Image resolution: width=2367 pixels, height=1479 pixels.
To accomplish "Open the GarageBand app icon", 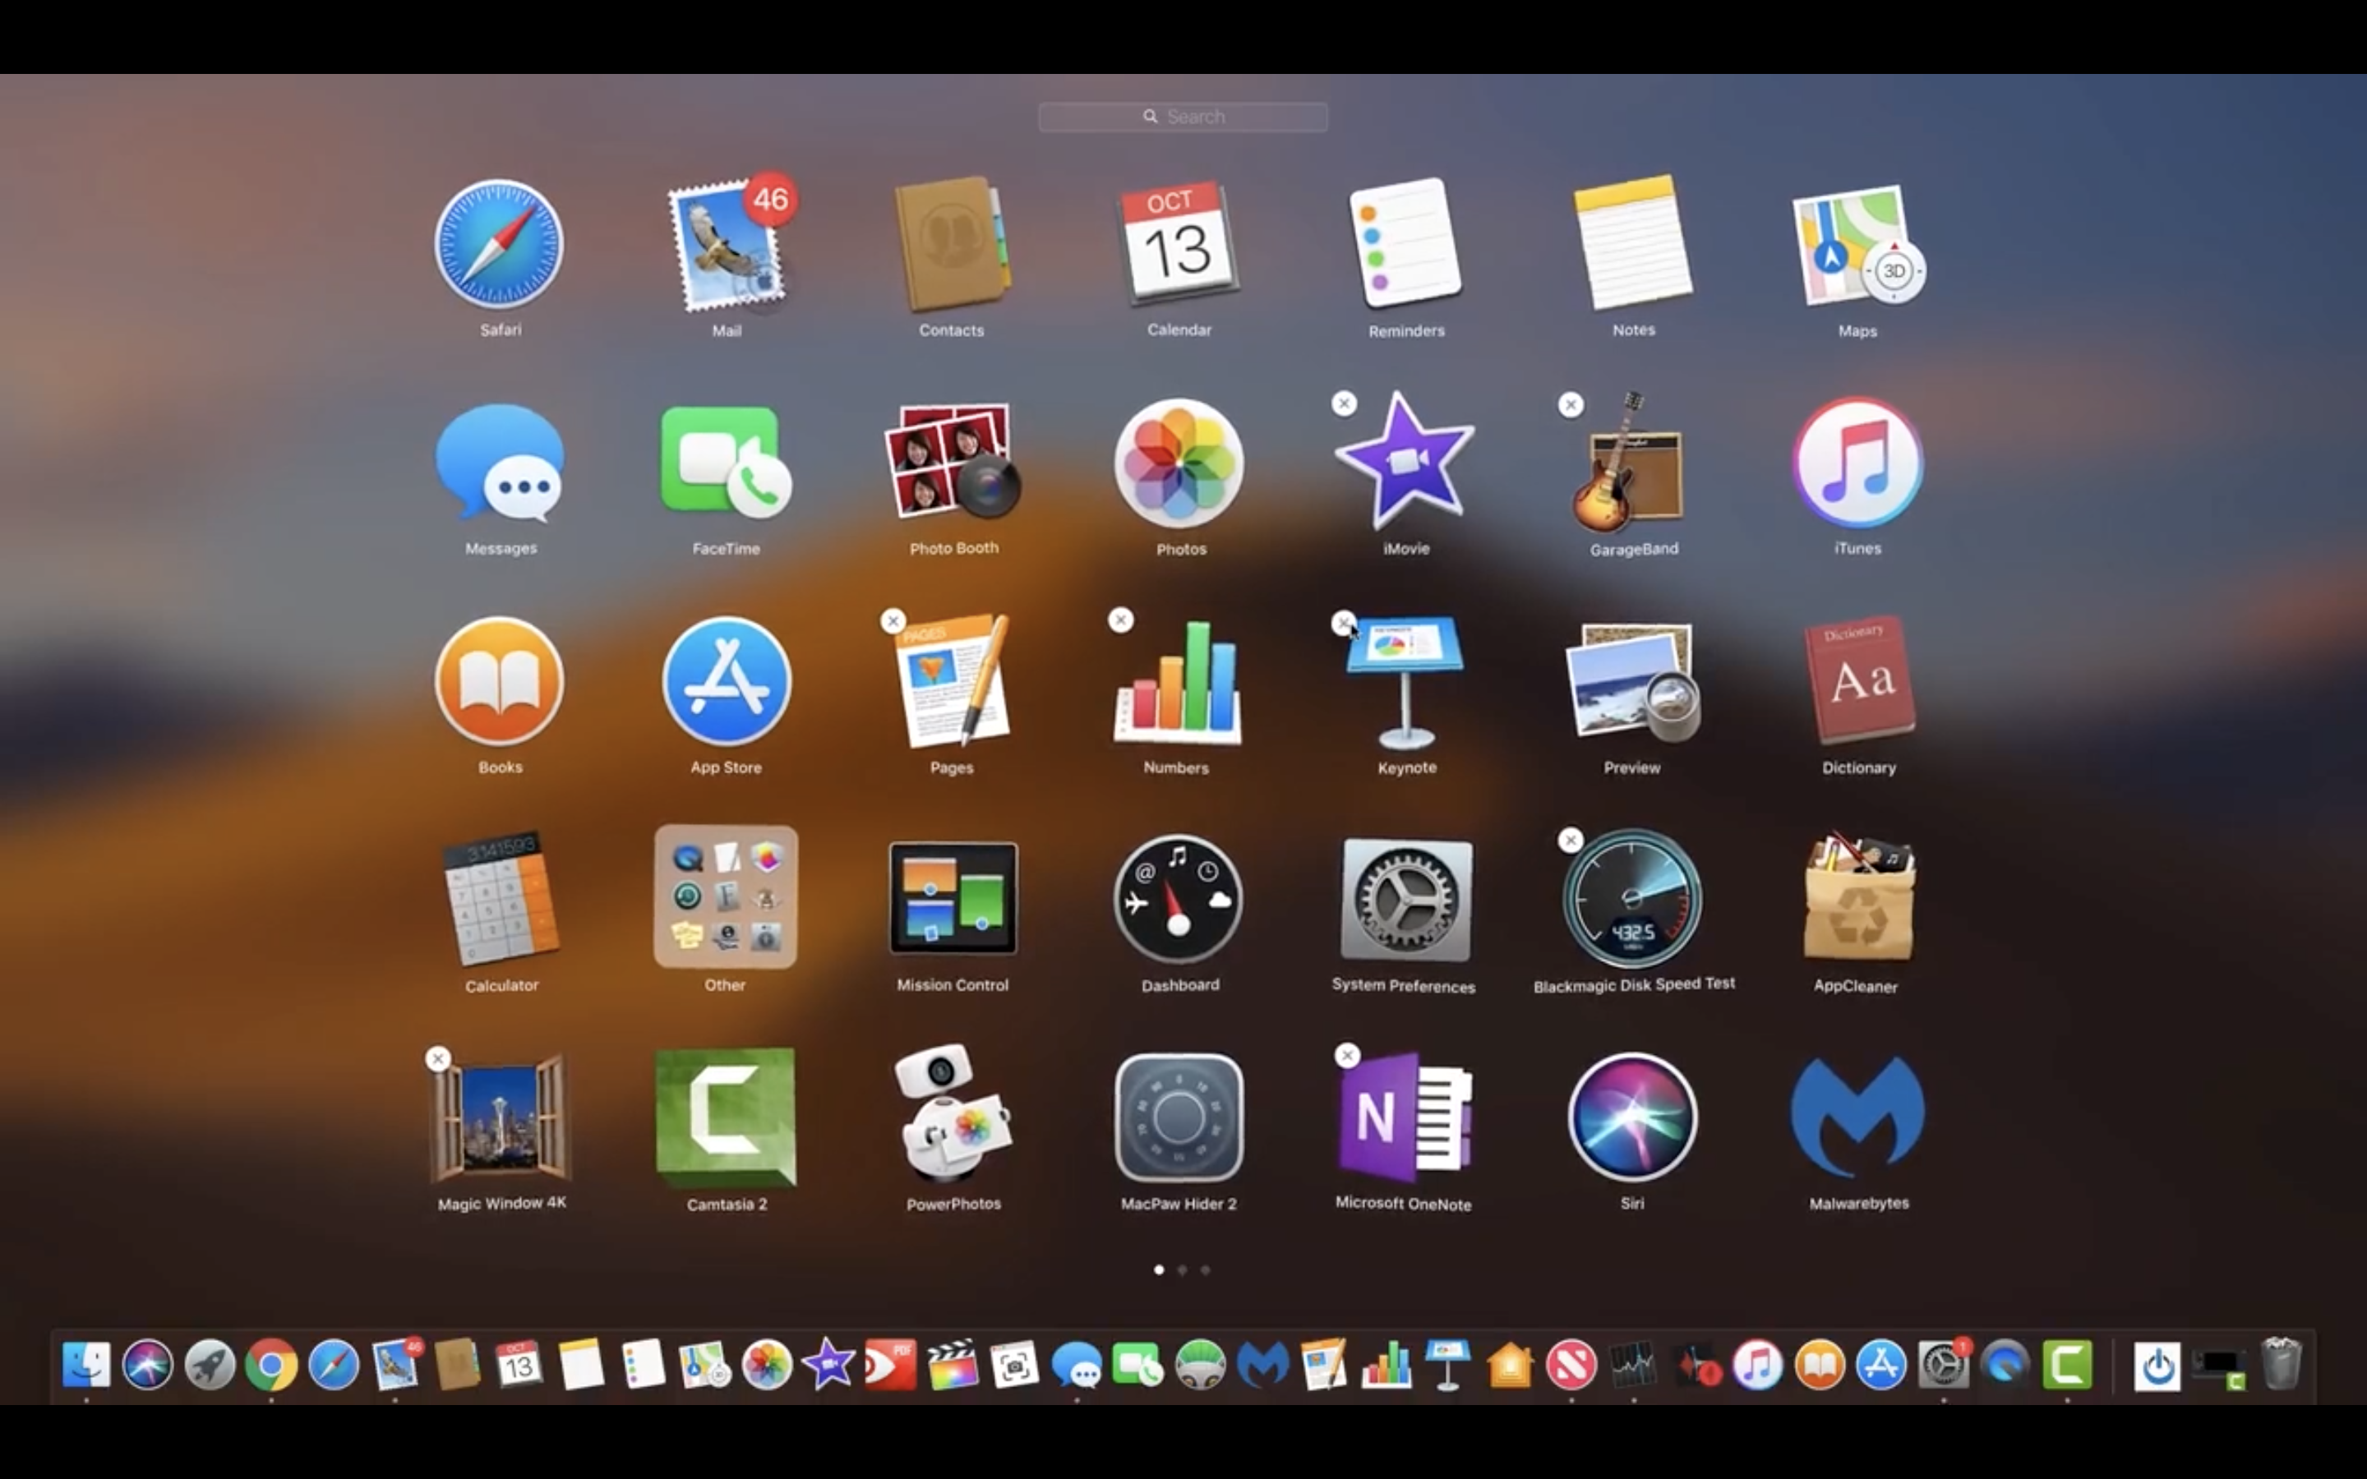I will 1628,462.
